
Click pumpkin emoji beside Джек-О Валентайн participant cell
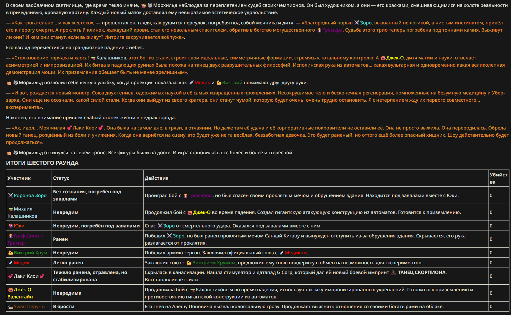[x=11, y=290]
